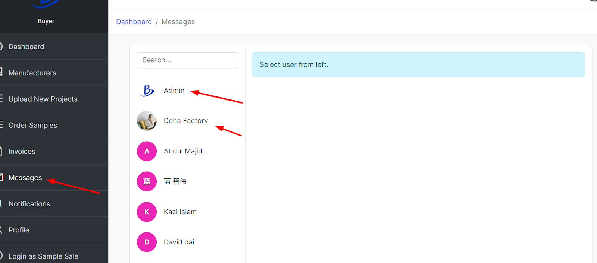The width and height of the screenshot is (597, 263).
Task: Click David dai's D avatar
Action: pos(147,242)
